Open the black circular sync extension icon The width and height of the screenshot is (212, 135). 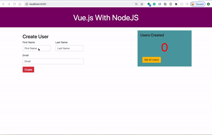point(165,4)
